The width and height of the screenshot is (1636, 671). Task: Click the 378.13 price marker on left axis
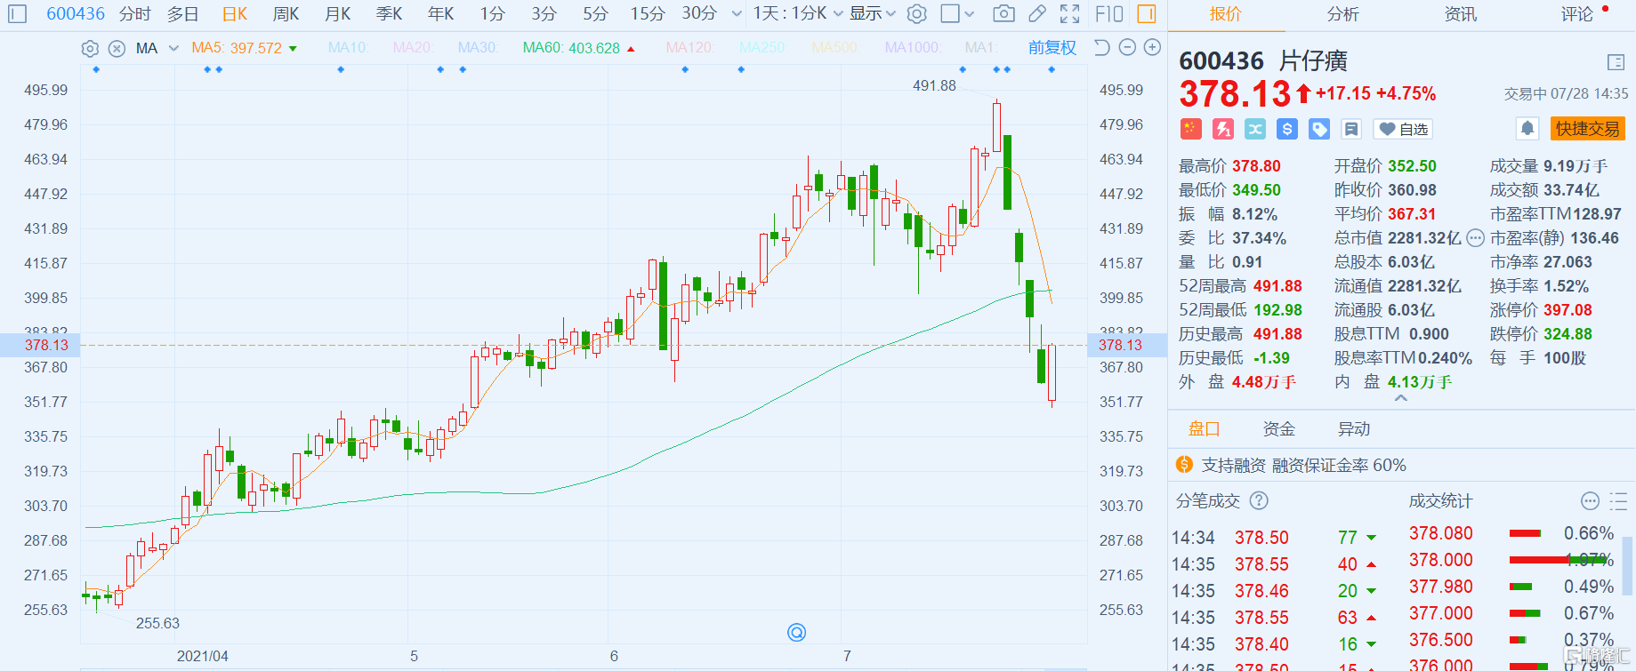(40, 345)
